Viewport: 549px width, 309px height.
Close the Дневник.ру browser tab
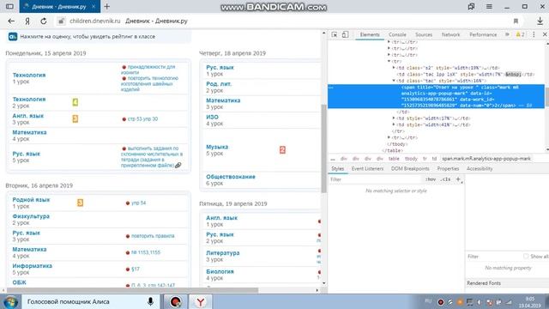[x=94, y=6]
